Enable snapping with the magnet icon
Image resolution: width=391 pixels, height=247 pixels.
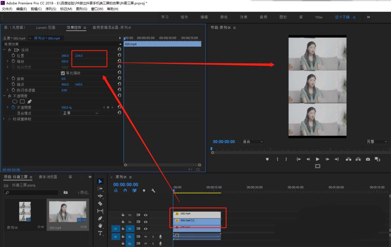[124, 191]
